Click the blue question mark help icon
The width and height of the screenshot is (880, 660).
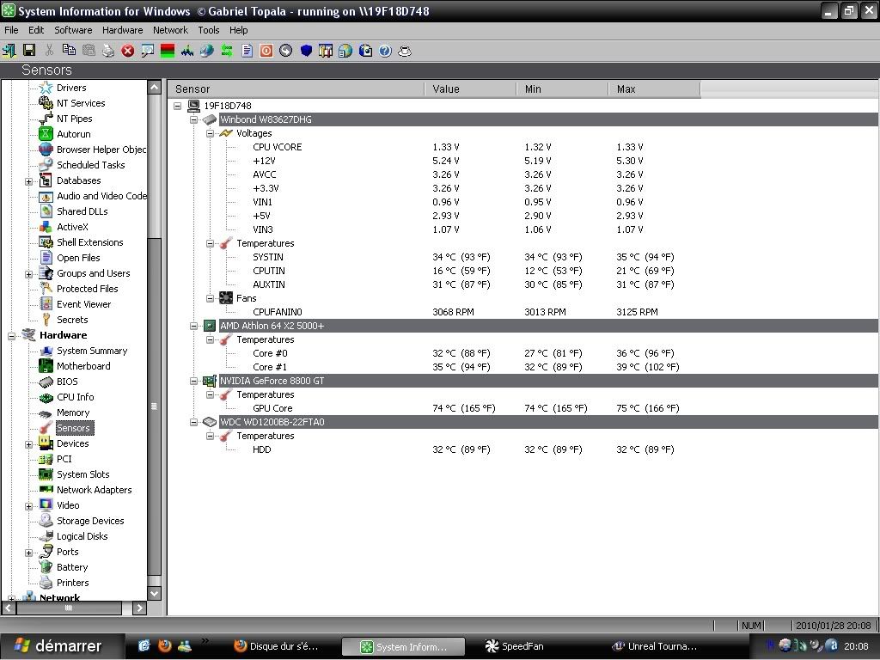385,51
